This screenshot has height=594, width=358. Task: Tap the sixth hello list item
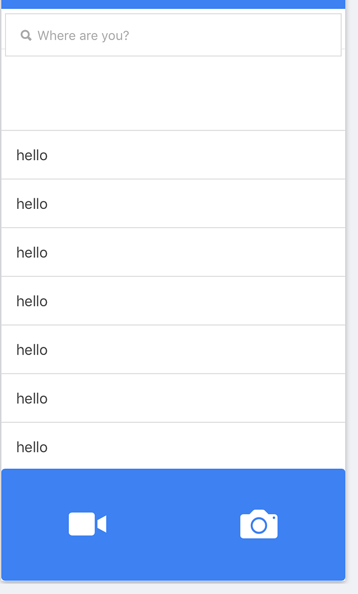(x=173, y=399)
